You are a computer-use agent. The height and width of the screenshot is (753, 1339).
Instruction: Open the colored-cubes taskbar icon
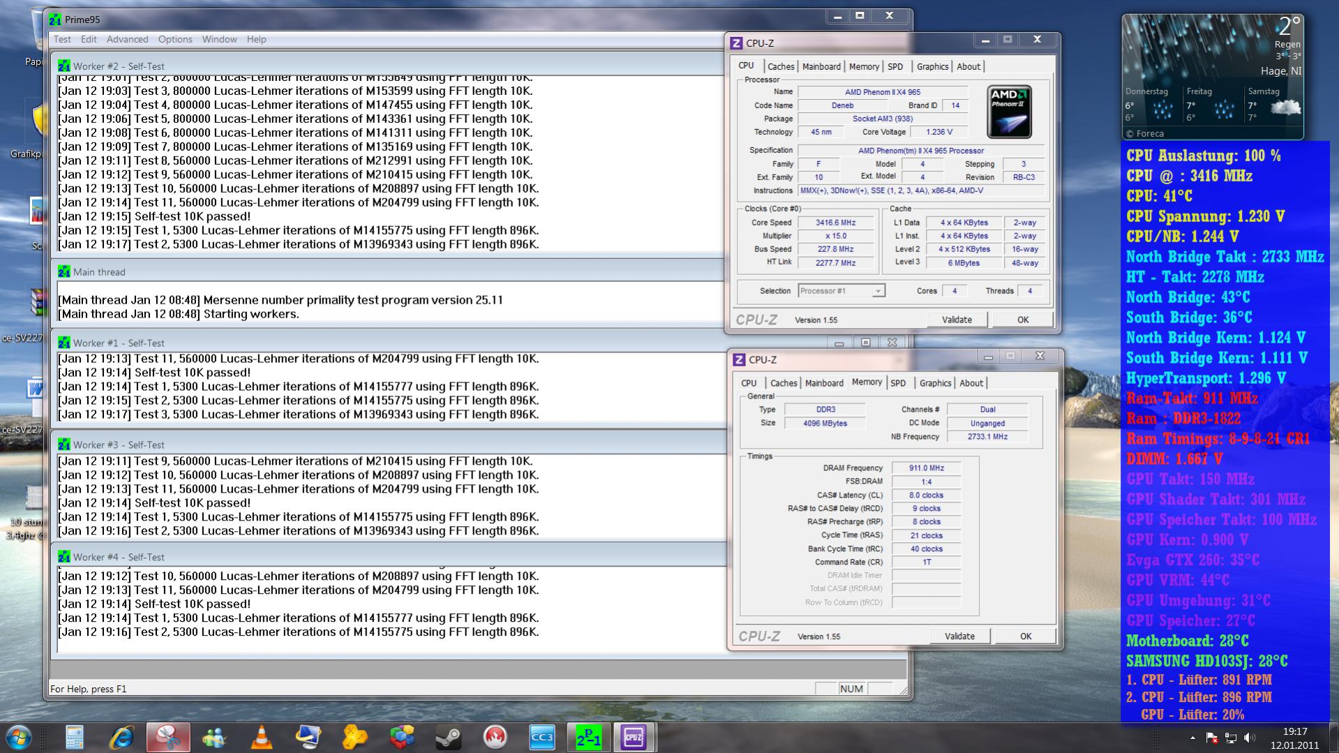pos(402,737)
